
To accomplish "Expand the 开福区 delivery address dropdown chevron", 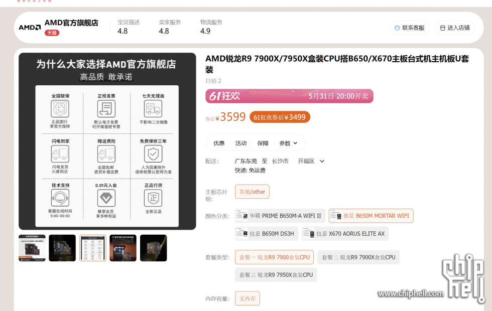I will (322, 161).
